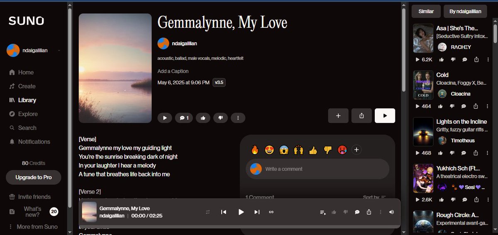This screenshot has width=498, height=235.
Task: React with heart-eyes emoji
Action: point(270,150)
